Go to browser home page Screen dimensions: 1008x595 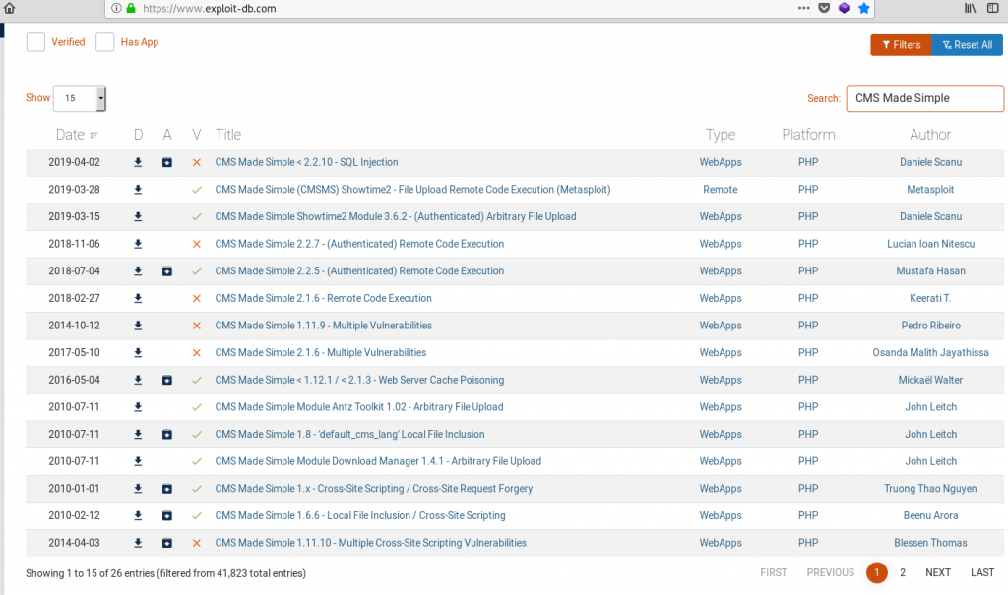(x=9, y=8)
